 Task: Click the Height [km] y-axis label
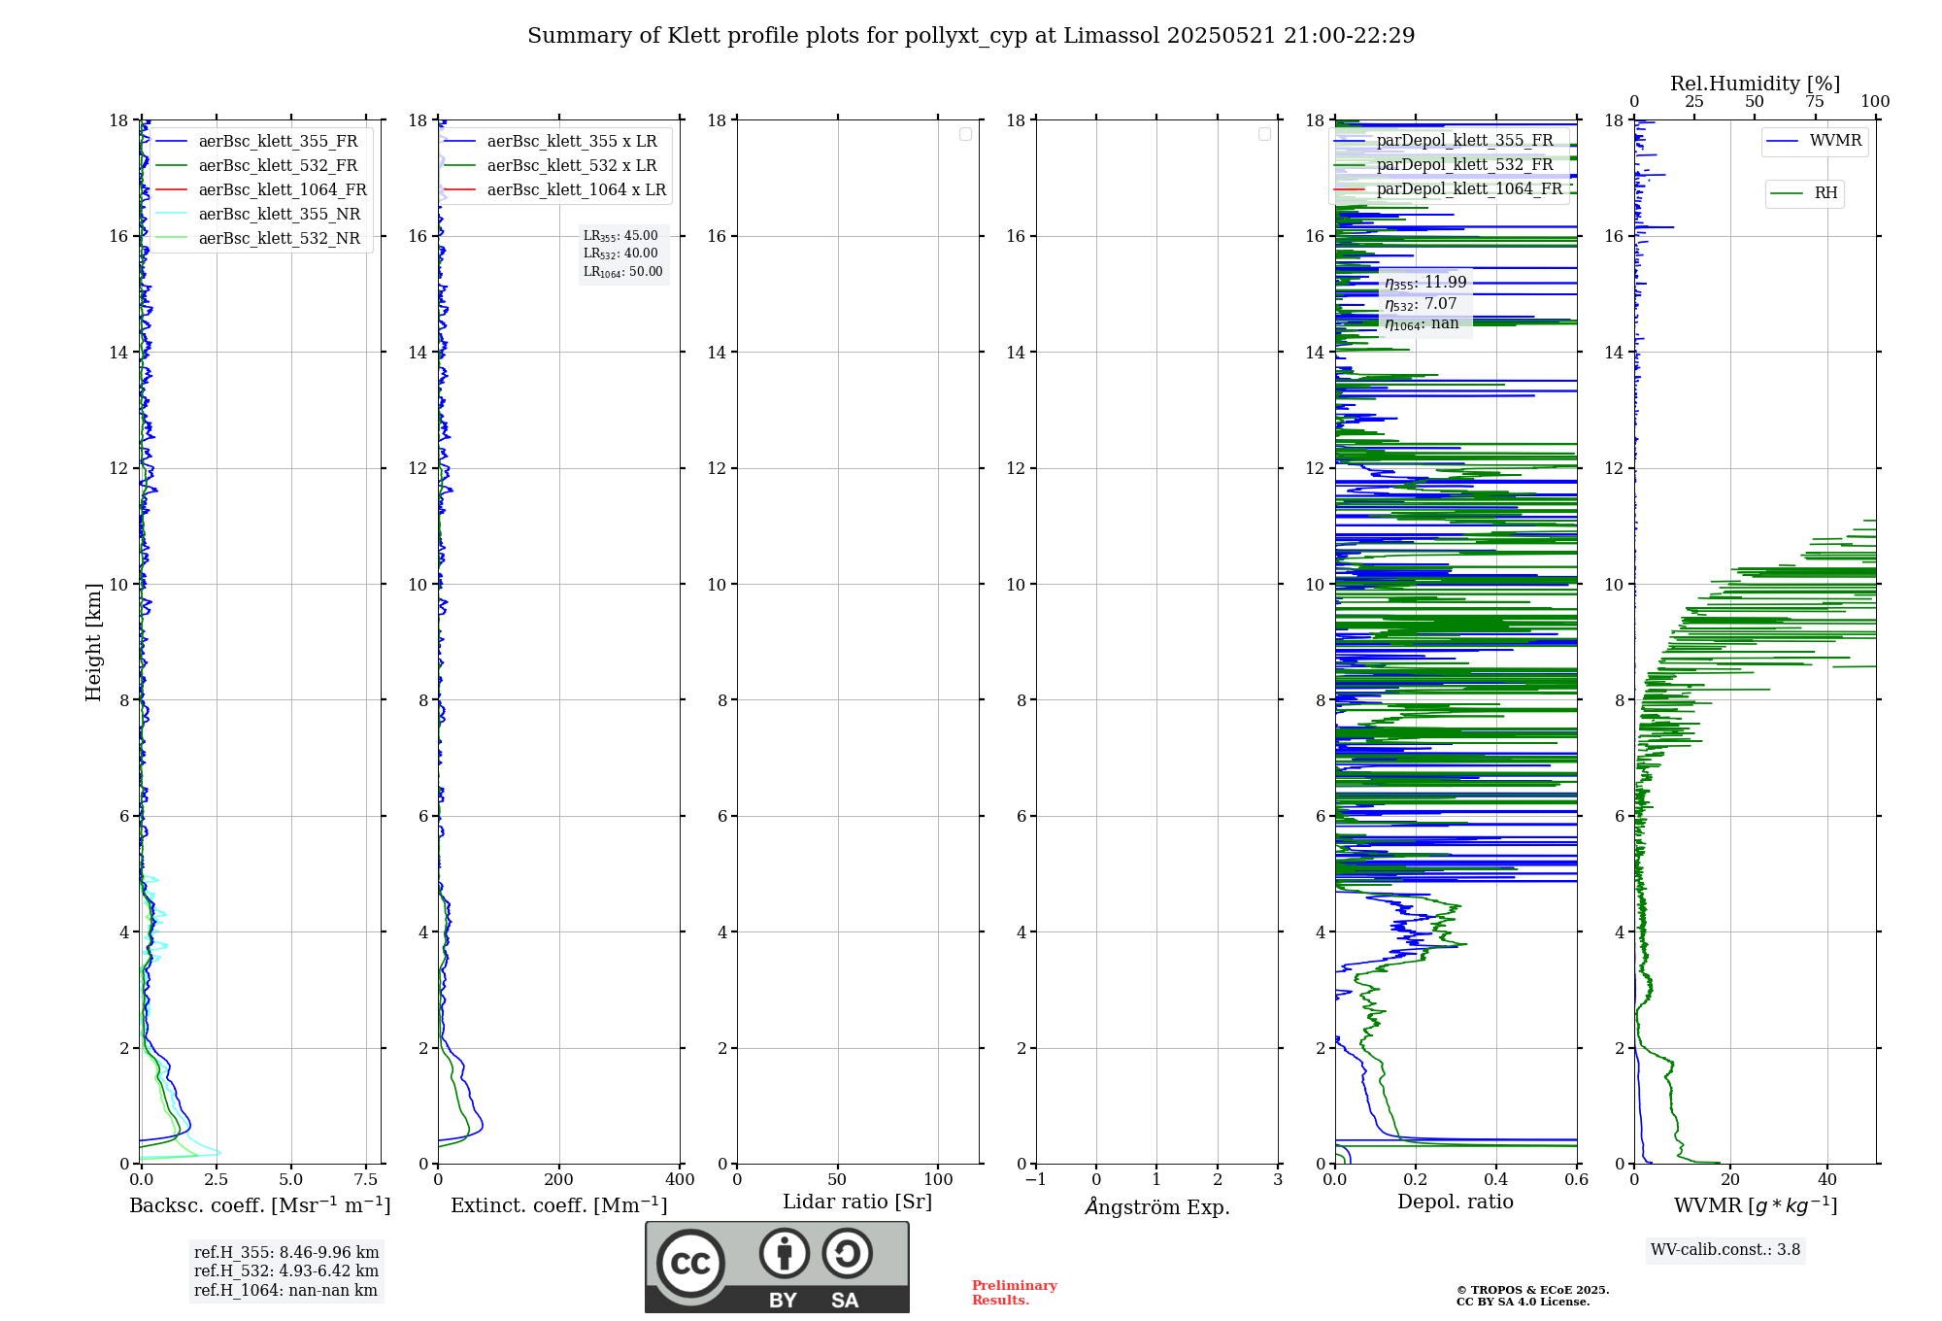93,642
